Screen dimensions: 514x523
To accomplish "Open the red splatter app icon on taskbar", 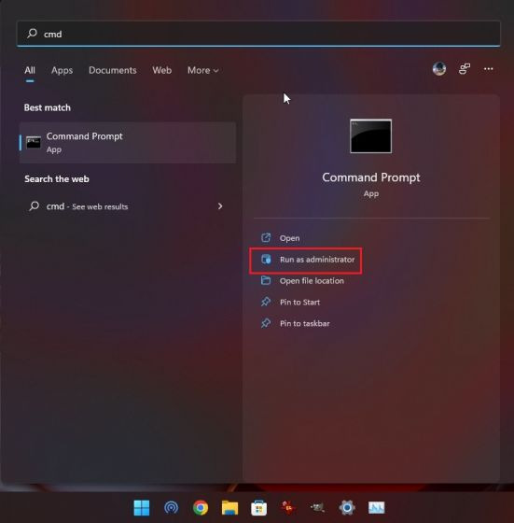I will [x=288, y=508].
